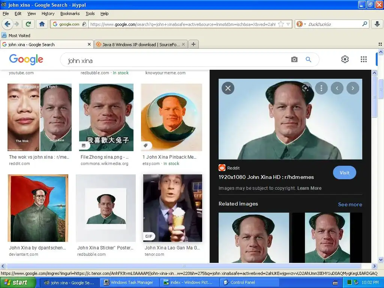Switch to the Java 8 Windows XP download tab
384x288 pixels.
(141, 44)
